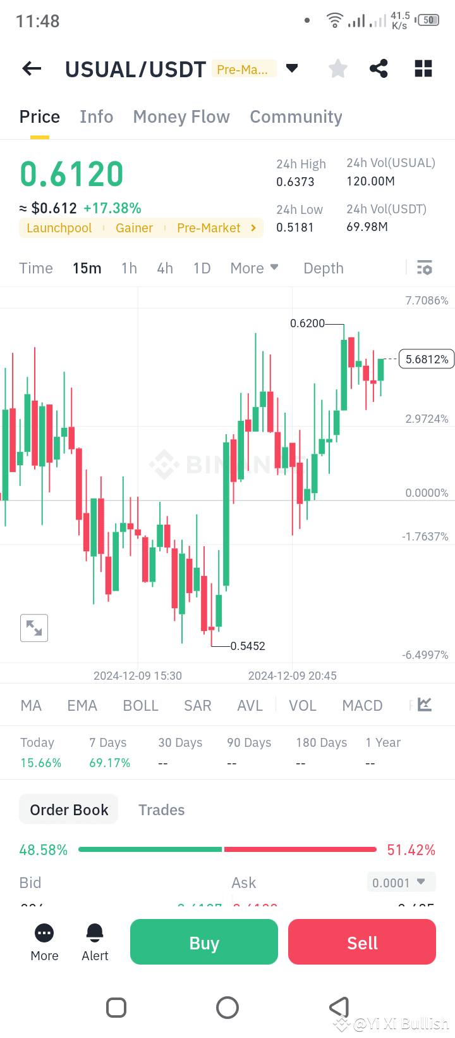Toggle the VOL indicator
455x1038 pixels.
[x=303, y=704]
